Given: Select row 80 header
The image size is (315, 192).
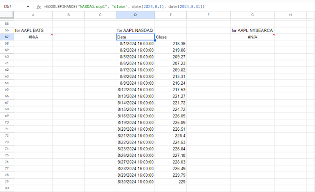Looking at the screenshot, I should pyautogui.click(x=7, y=188).
